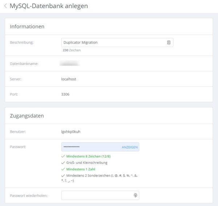The width and height of the screenshot is (218, 206).
Task: Click the Passwort wiederholen: label
Action: coord(29,195)
